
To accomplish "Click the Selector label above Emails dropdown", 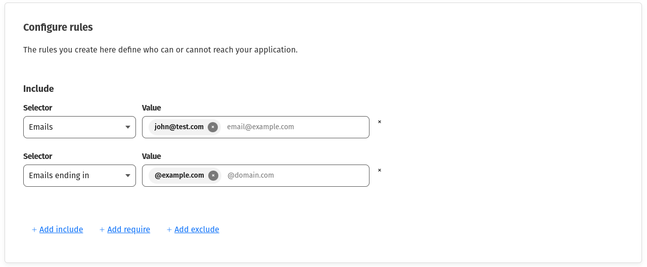I will 37,108.
